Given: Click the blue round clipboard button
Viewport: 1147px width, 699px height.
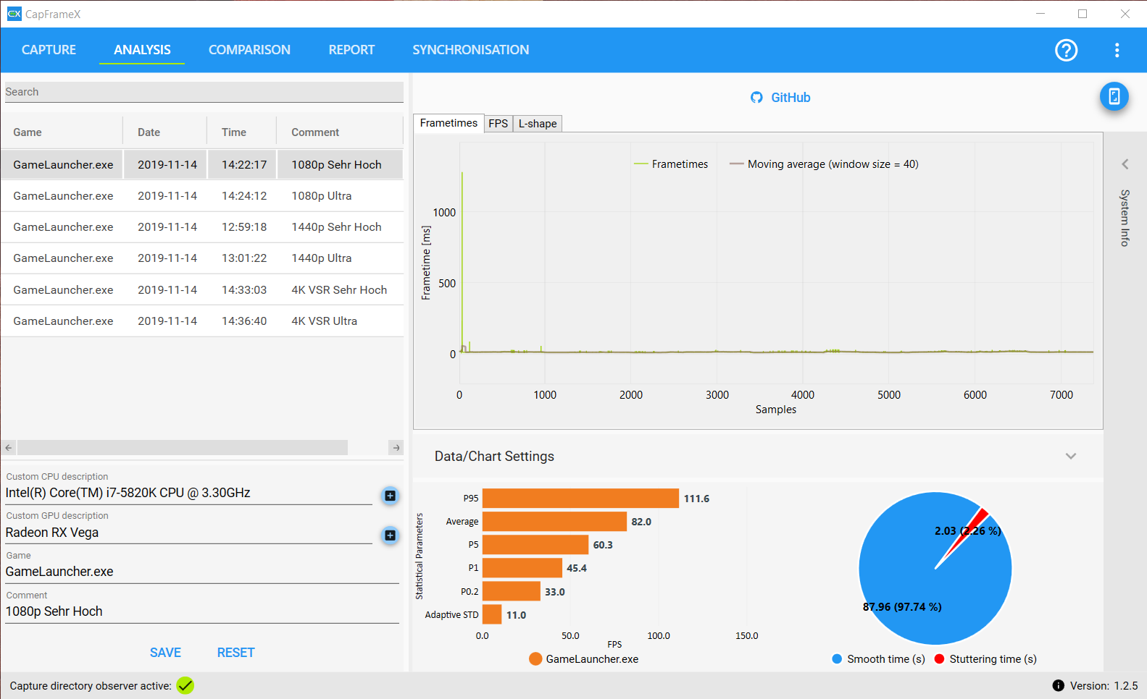Looking at the screenshot, I should tap(1114, 96).
